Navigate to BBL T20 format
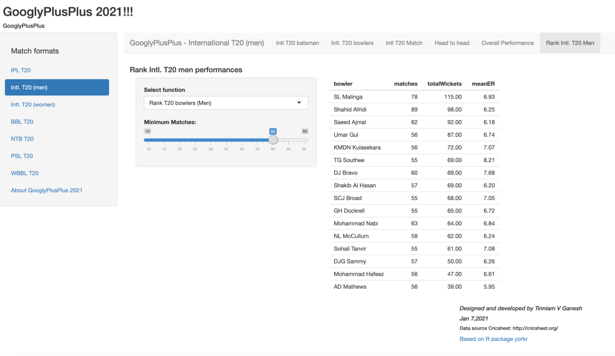 click(22, 122)
